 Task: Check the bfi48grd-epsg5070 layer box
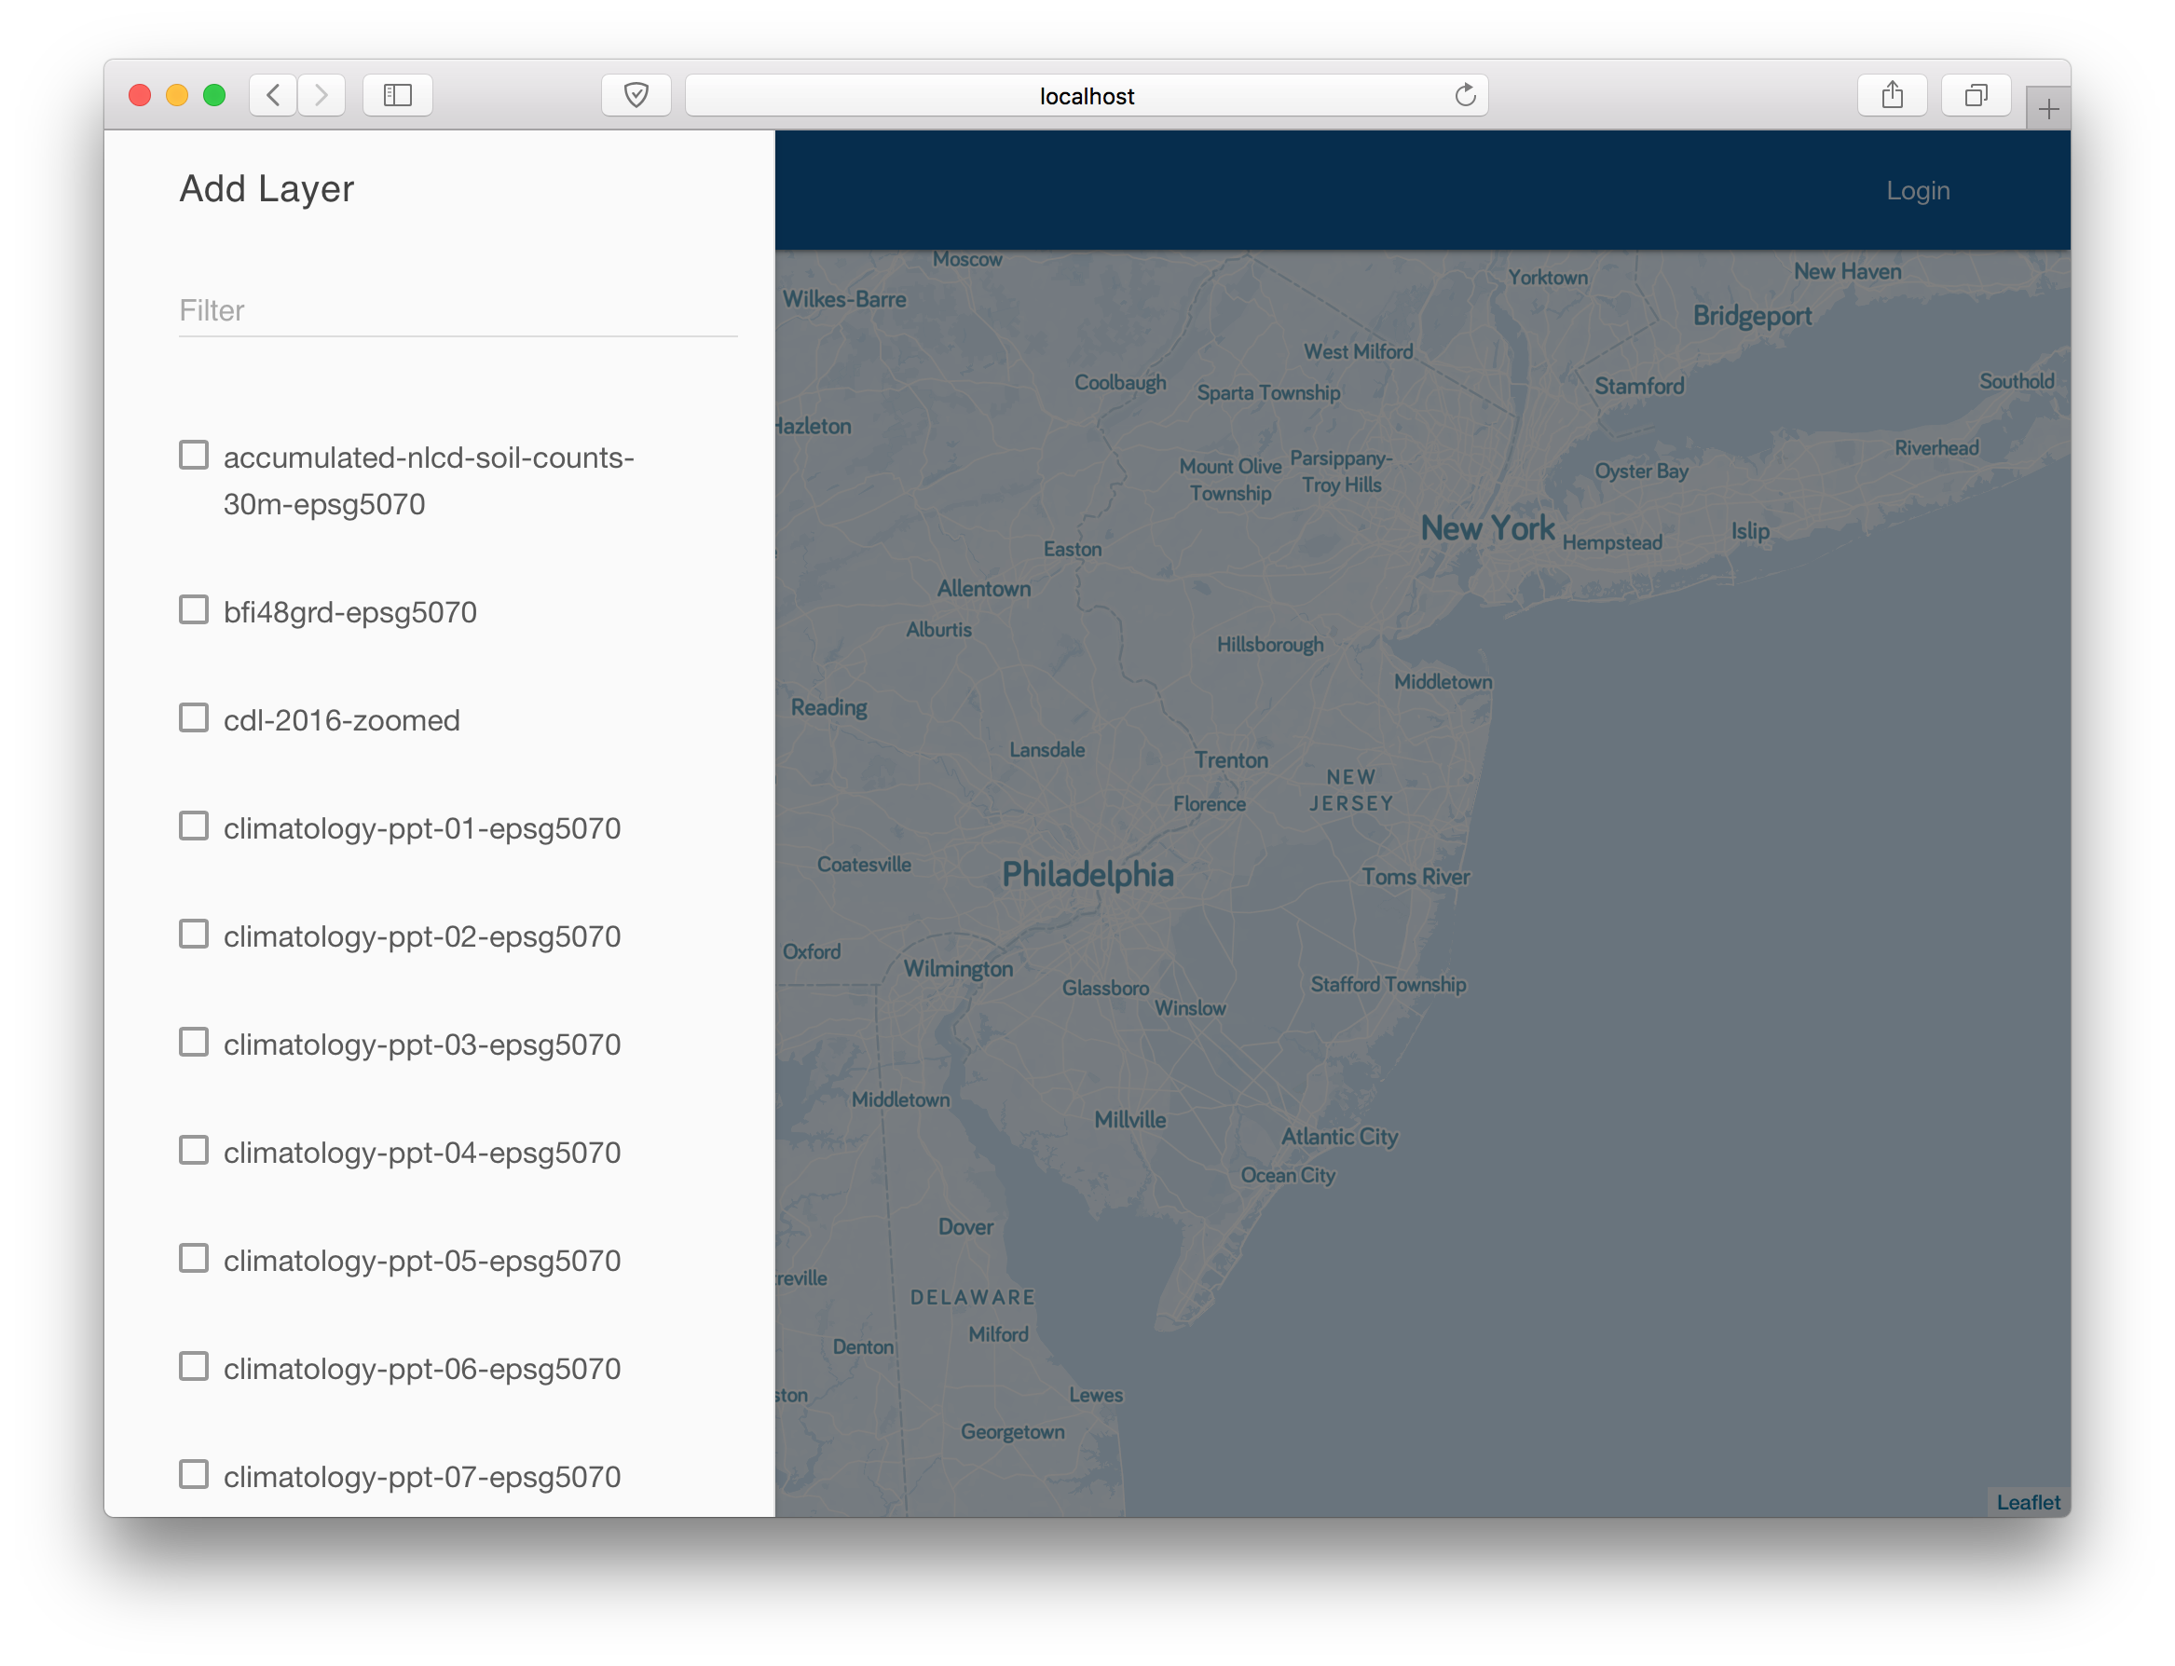coord(195,610)
